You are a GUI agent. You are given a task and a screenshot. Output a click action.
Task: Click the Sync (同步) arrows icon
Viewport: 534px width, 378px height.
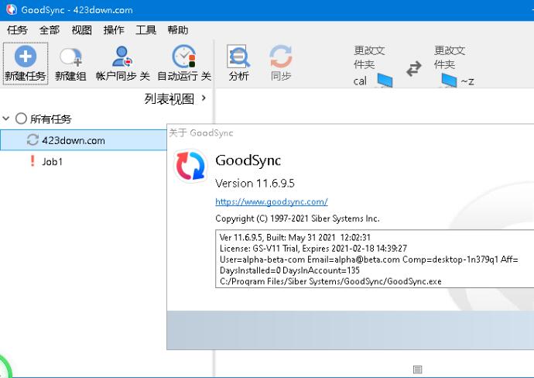[x=281, y=57]
